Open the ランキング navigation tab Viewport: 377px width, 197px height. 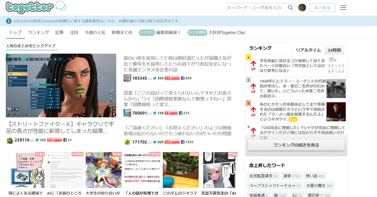point(38,33)
